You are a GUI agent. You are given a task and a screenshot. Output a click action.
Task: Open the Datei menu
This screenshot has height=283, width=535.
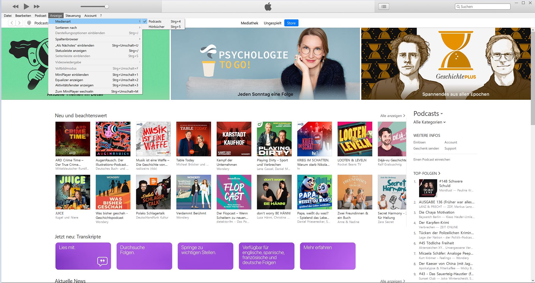coord(8,16)
